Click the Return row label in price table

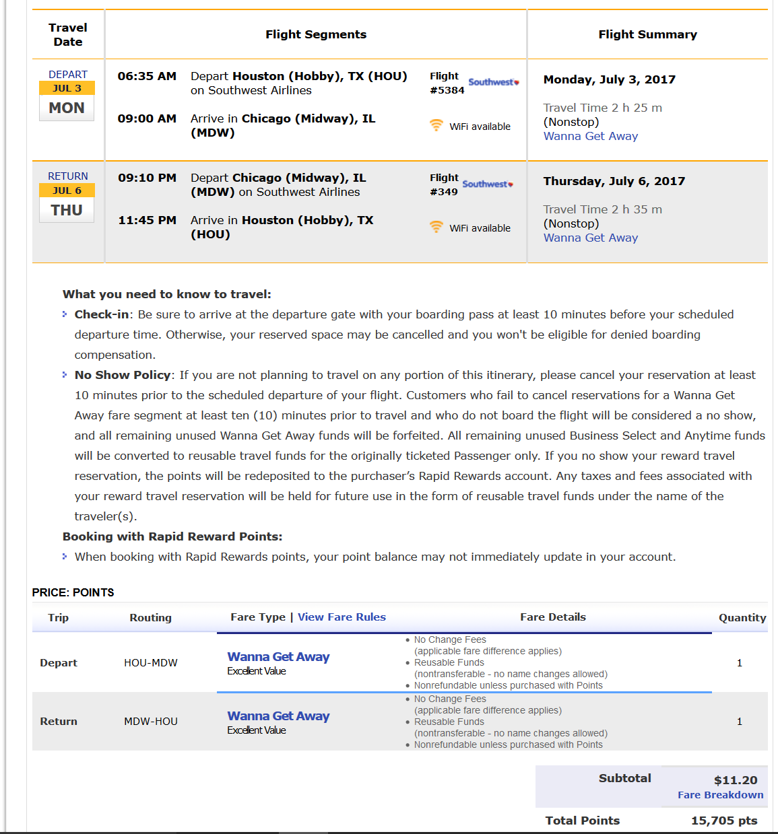(x=59, y=722)
